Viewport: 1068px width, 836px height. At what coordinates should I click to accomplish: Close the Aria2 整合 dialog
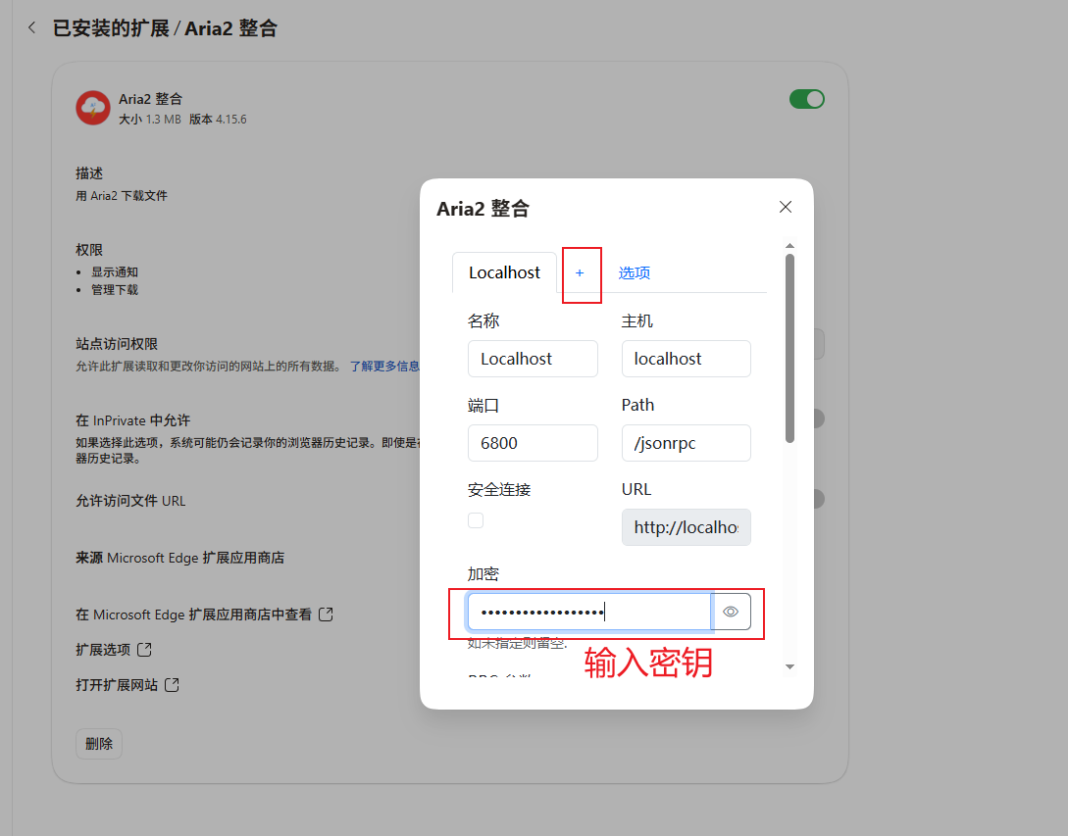click(x=786, y=207)
